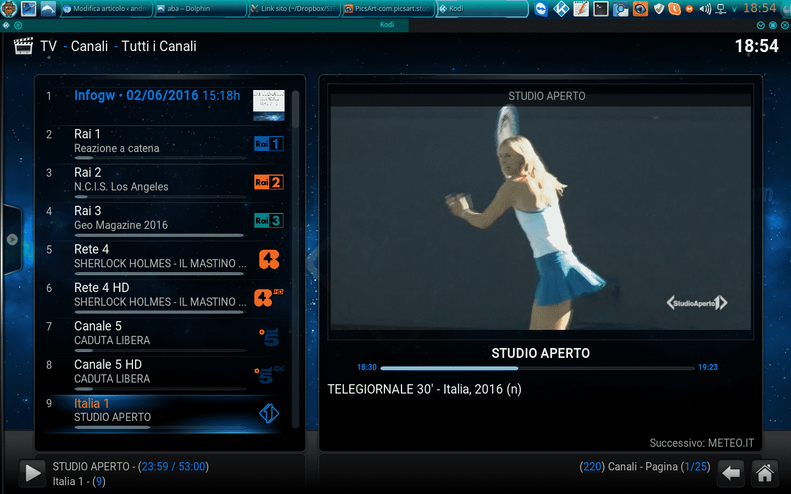Image resolution: width=791 pixels, height=494 pixels.
Task: Select Rai 1 channel
Action: click(x=163, y=144)
